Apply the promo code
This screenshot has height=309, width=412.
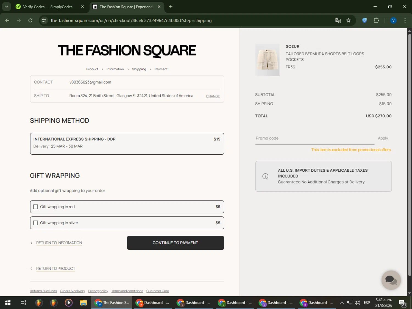pos(383,138)
